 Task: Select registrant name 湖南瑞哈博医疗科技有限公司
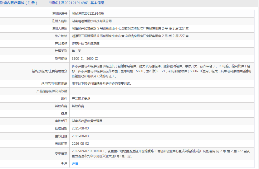[92, 21]
